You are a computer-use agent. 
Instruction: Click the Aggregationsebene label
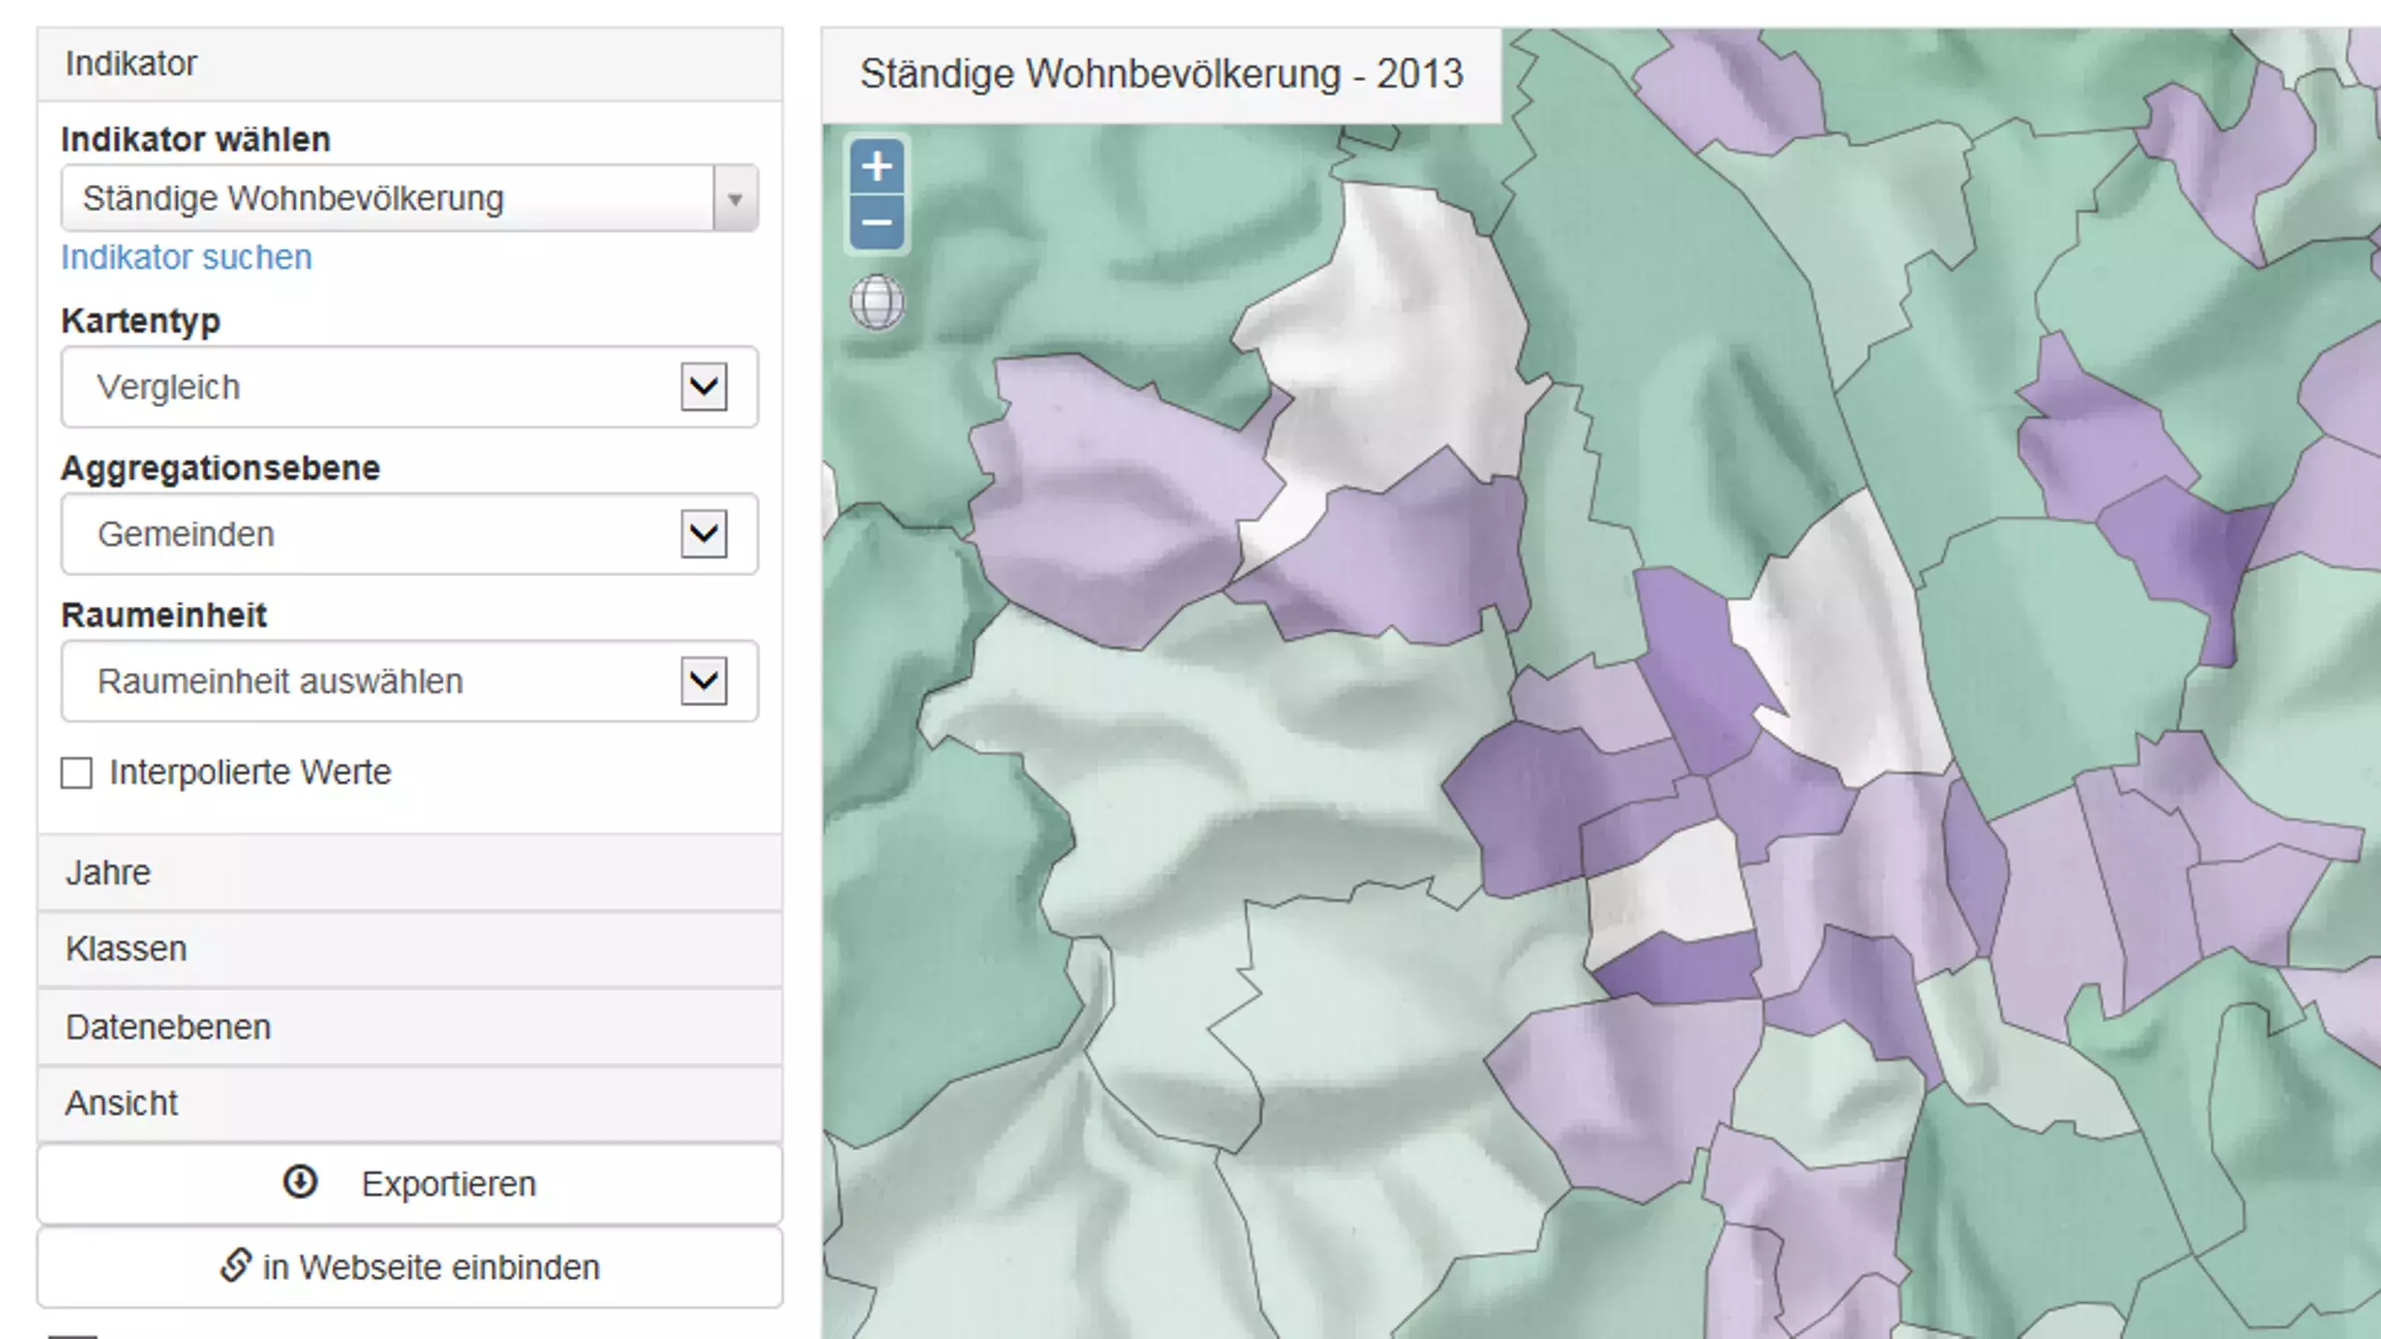point(220,469)
